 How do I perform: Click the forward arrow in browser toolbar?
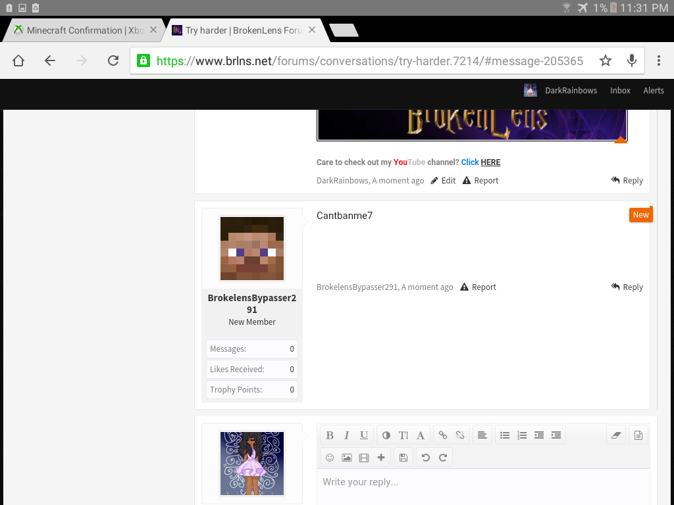(x=81, y=60)
